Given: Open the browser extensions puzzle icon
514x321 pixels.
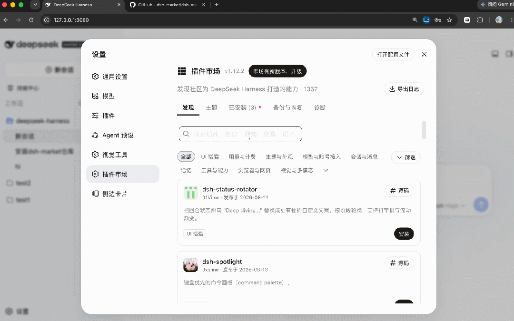Looking at the screenshot, I should click(x=480, y=20).
